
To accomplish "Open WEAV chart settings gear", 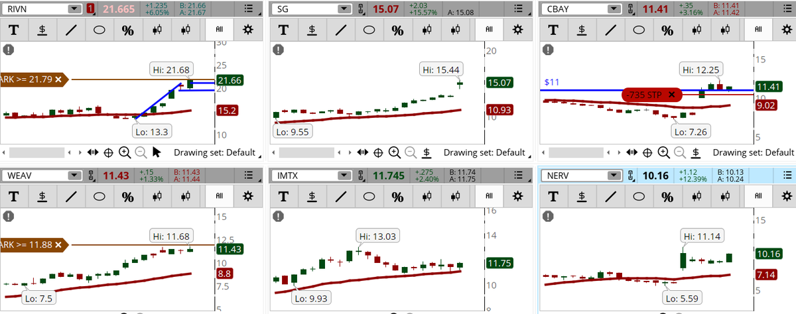I will (248, 197).
